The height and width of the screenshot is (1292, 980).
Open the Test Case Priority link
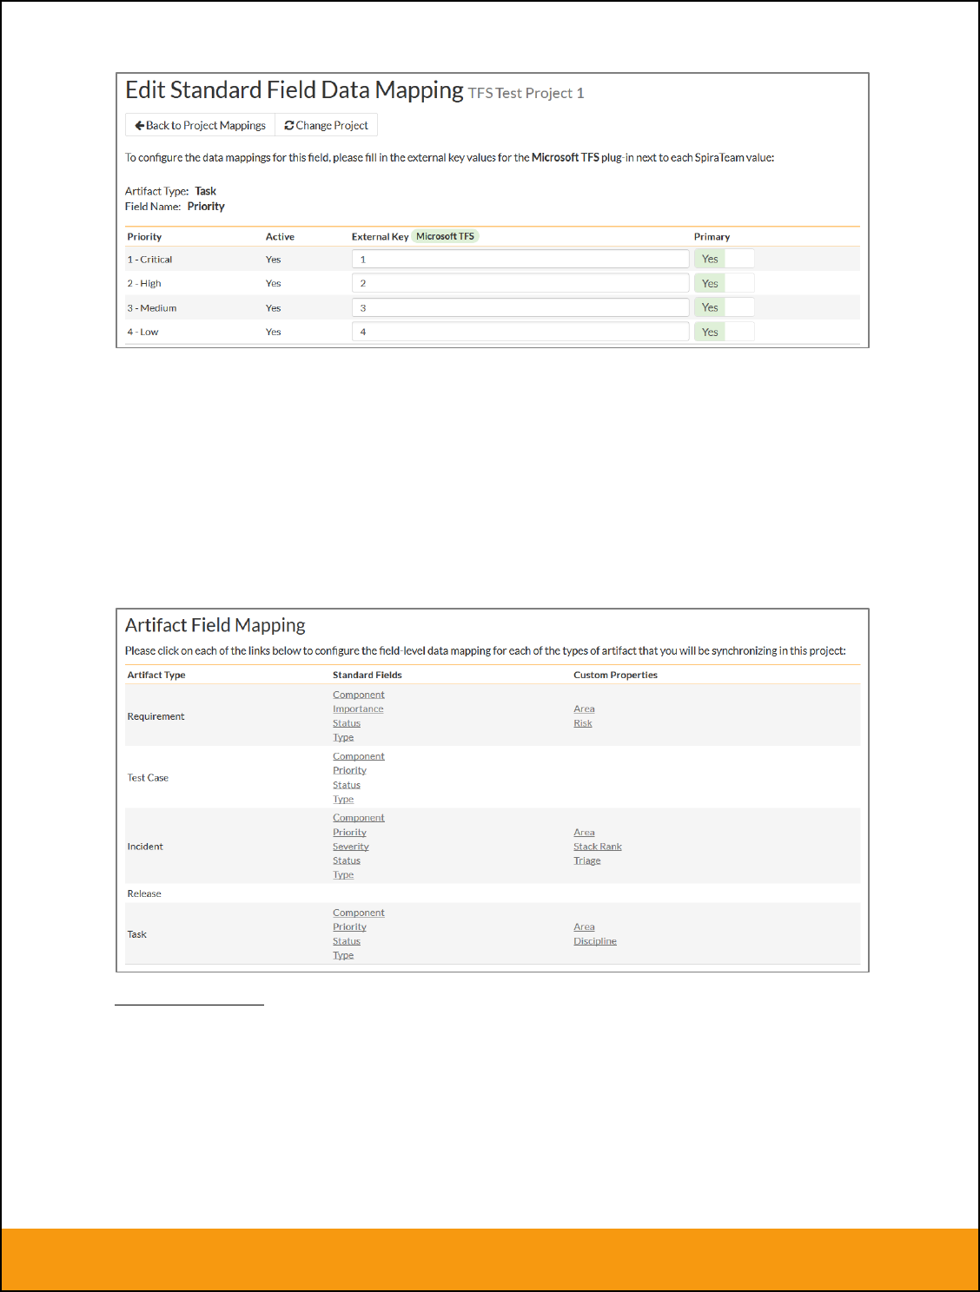[349, 770]
